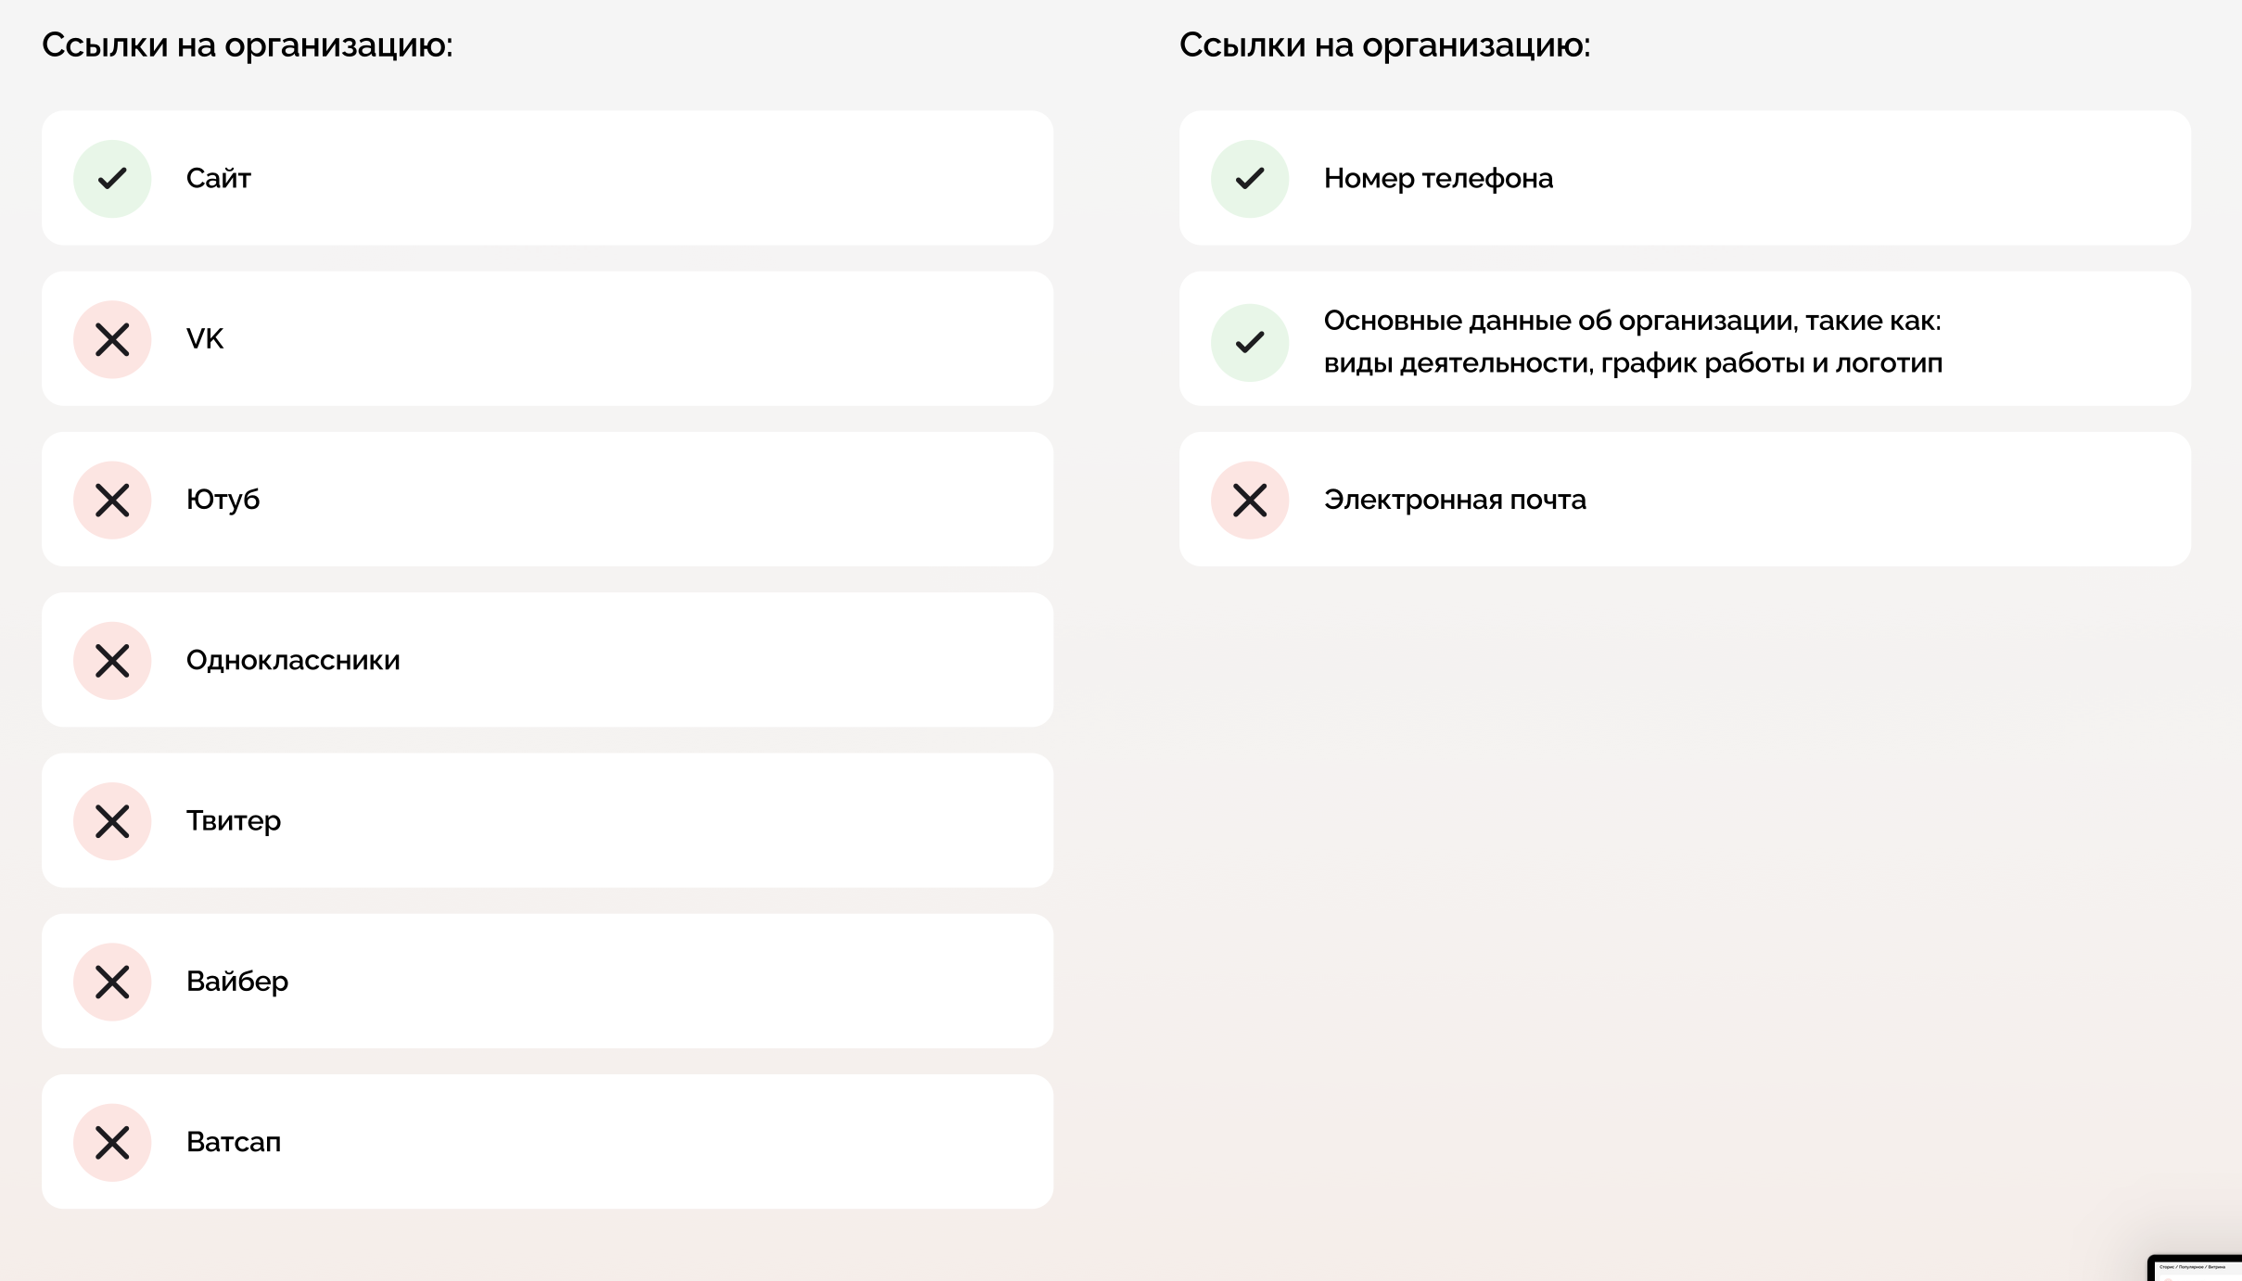Screen dimensions: 2242x1281
Task: Select the Вайбер label text
Action: 237,981
